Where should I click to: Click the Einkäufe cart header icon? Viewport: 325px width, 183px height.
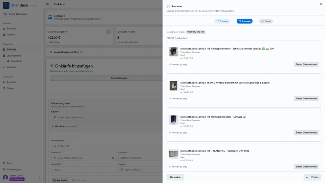[50, 17]
